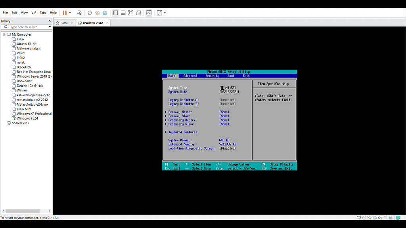Image resolution: width=406 pixels, height=228 pixels.
Task: Expand the Primary Master submenu arrow
Action: 166,112
